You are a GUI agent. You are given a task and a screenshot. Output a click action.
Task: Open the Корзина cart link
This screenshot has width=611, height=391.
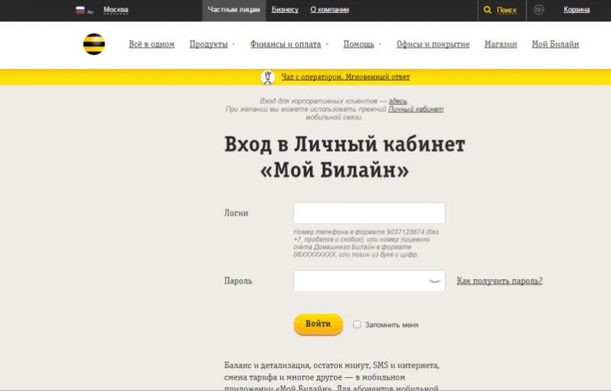coord(576,10)
